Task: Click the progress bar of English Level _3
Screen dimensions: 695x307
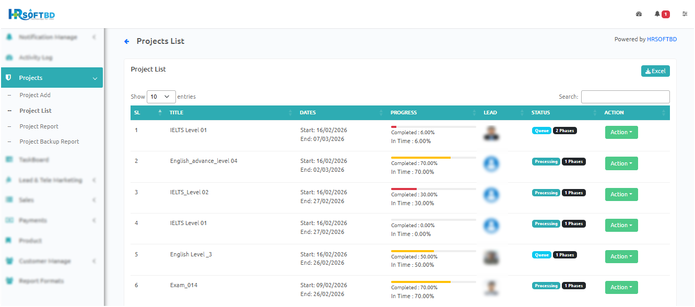Action: tap(433, 251)
